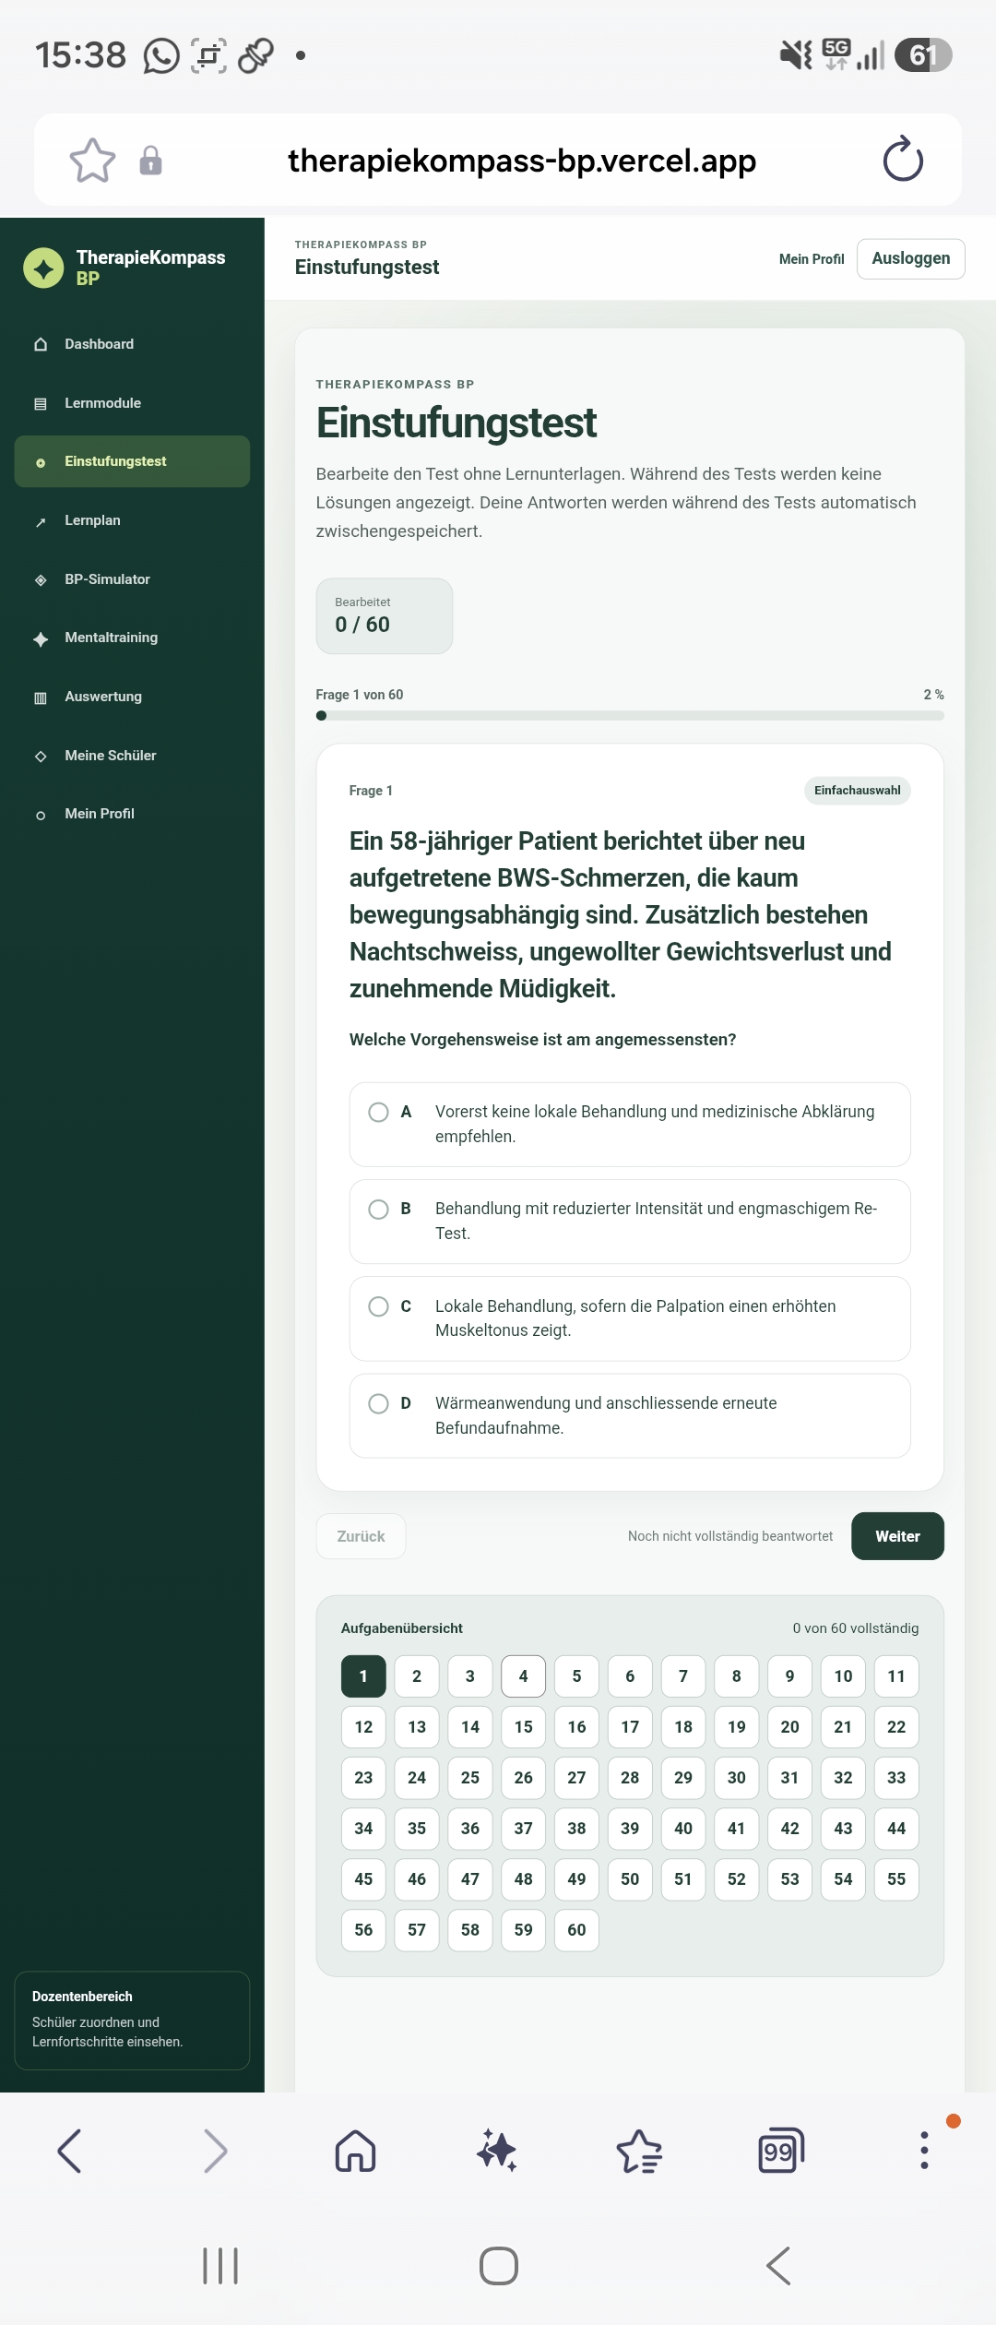Open BP-Simulator in the sidebar
The image size is (996, 2325).
[x=132, y=579]
